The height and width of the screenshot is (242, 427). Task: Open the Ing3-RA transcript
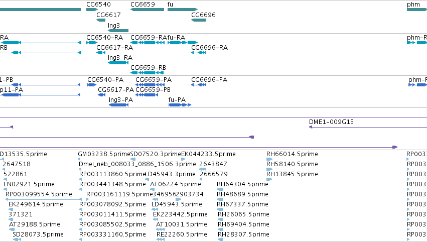tap(118, 63)
